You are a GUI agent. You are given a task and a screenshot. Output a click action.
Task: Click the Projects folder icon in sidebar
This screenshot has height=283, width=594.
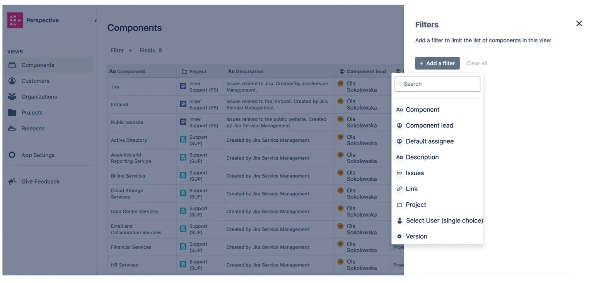click(x=12, y=113)
